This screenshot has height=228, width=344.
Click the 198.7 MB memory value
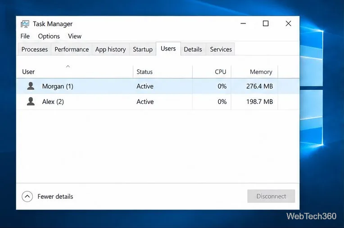pos(259,102)
